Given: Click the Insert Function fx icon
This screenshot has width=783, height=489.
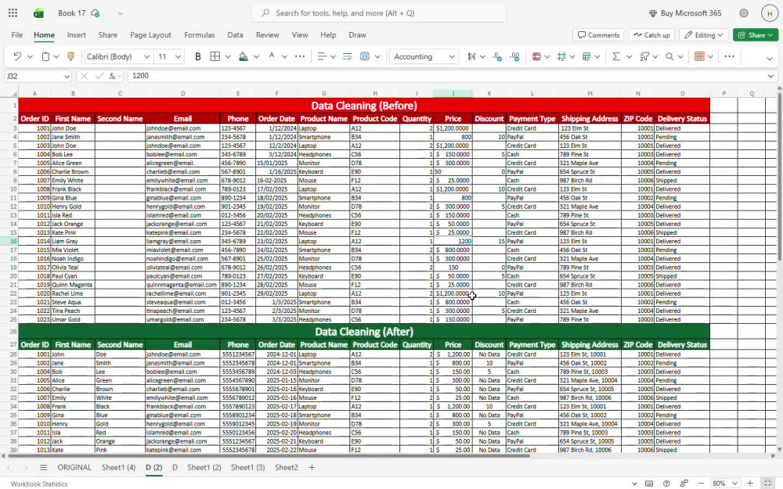Looking at the screenshot, I should pyautogui.click(x=112, y=76).
